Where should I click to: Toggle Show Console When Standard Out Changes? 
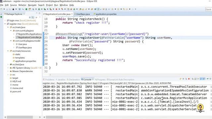[201, 79]
